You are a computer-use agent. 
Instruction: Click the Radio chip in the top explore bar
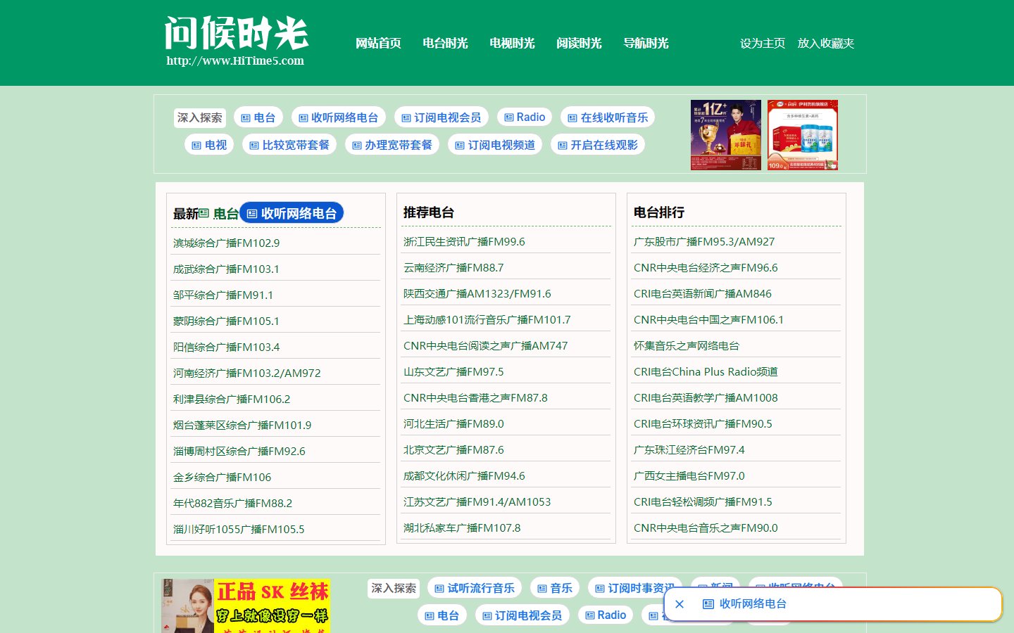[525, 117]
